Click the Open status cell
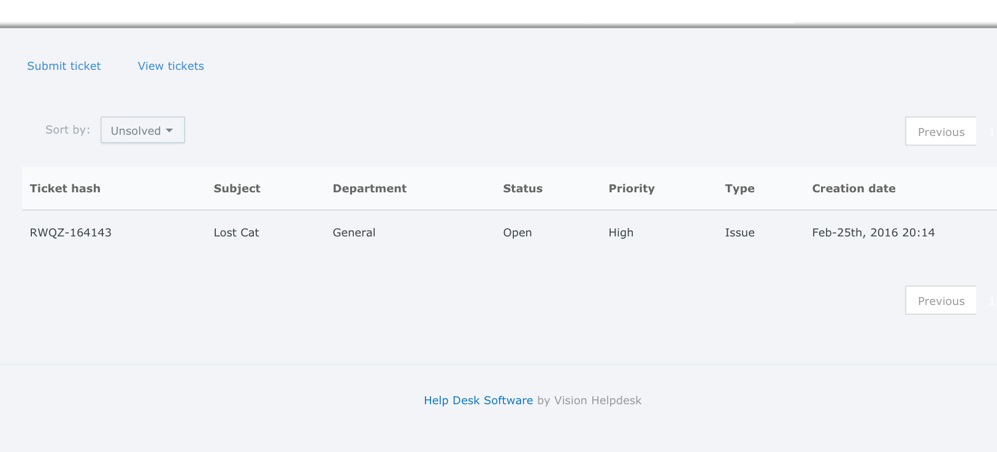 click(x=518, y=233)
